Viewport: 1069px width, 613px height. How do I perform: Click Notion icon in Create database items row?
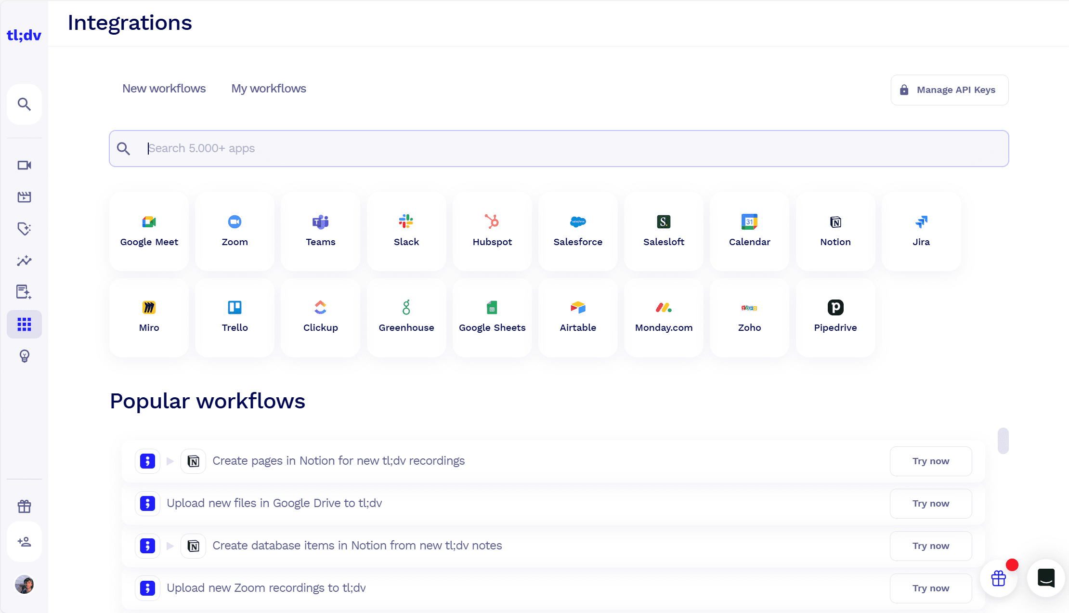193,546
